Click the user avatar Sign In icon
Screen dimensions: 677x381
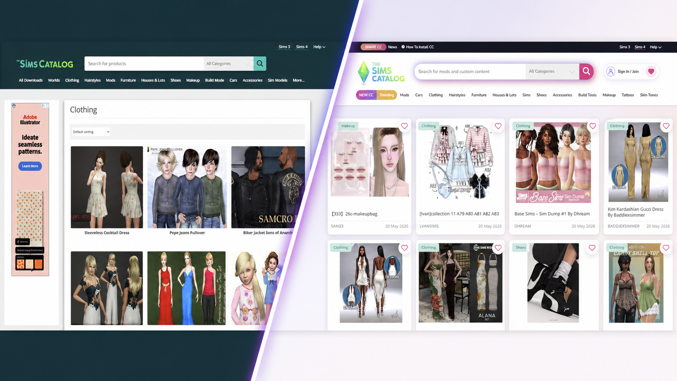(611, 71)
